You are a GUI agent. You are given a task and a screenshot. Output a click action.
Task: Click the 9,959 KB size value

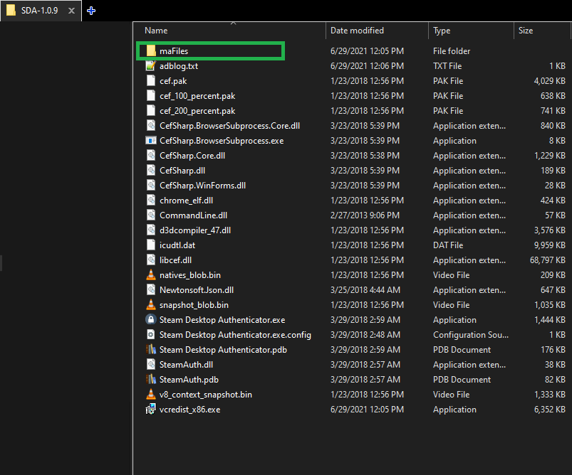click(550, 245)
